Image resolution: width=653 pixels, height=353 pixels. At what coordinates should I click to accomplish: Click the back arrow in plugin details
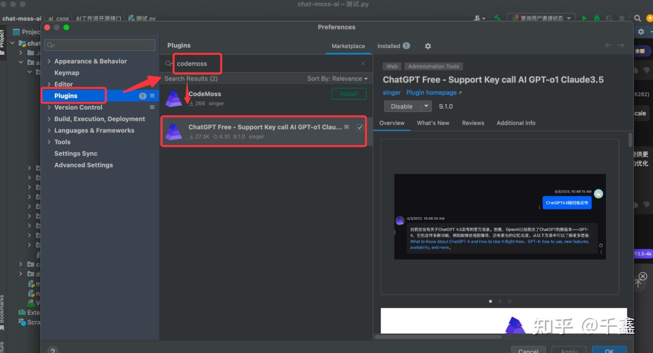[x=607, y=45]
